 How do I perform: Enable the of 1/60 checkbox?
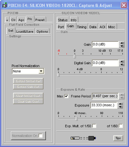coord(121,126)
